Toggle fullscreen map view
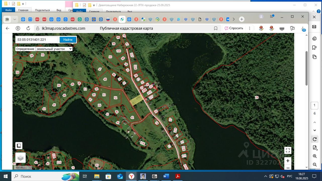The height and width of the screenshot is (181, 322). (x=288, y=150)
